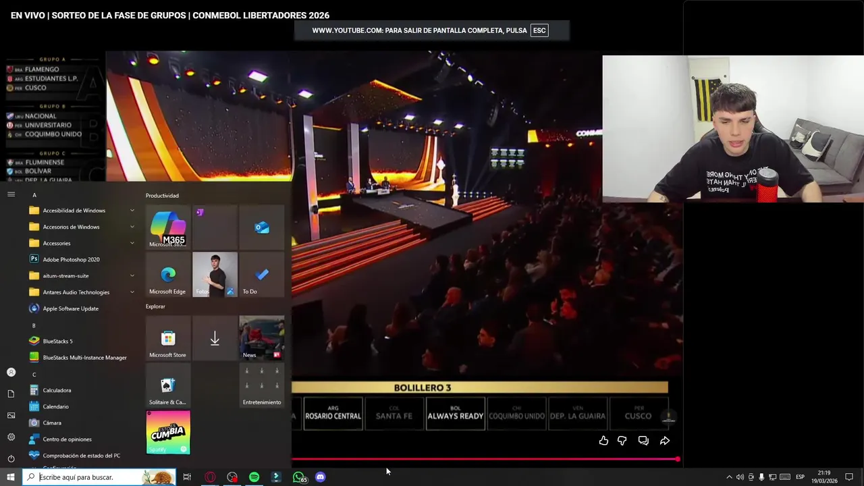Click the Power icon in Start sidebar
The height and width of the screenshot is (486, 864).
[11, 458]
